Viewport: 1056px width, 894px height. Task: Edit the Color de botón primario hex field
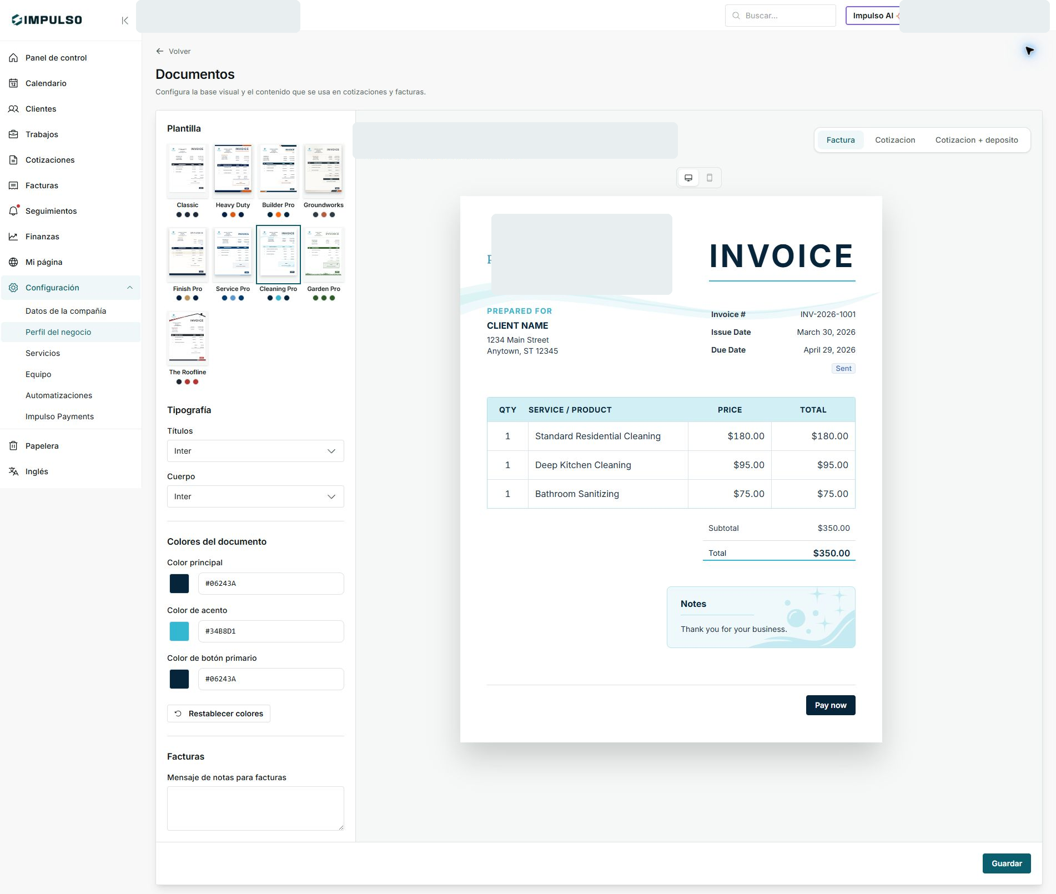click(x=271, y=679)
